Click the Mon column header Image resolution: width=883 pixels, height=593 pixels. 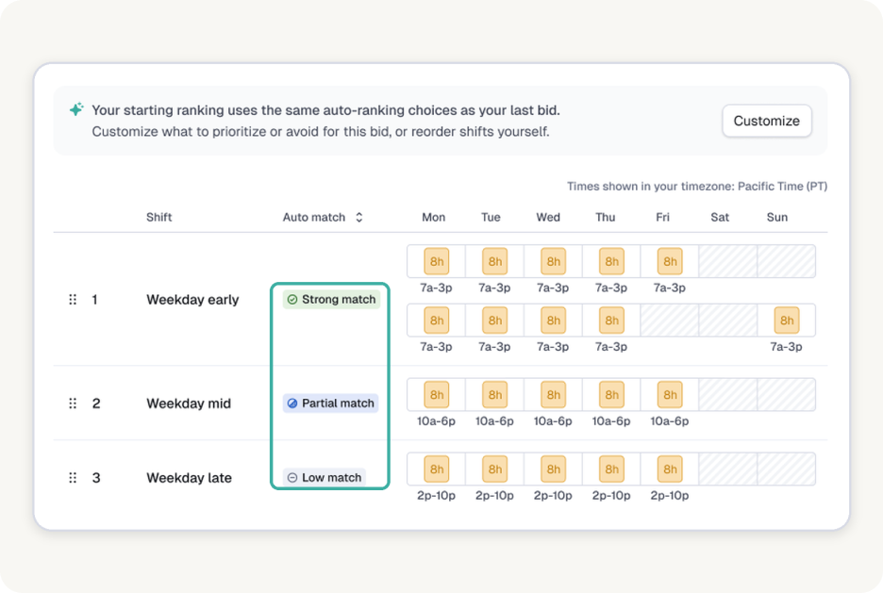coord(434,217)
